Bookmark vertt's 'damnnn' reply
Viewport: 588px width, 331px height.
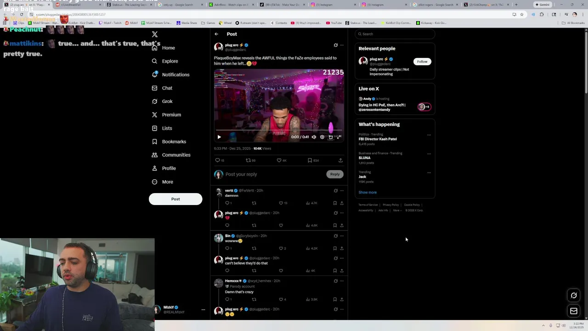335,203
